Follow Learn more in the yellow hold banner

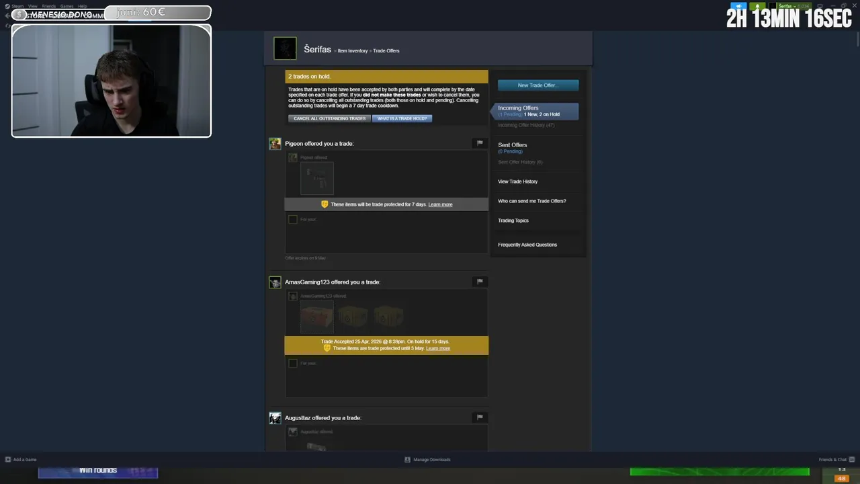pos(438,348)
